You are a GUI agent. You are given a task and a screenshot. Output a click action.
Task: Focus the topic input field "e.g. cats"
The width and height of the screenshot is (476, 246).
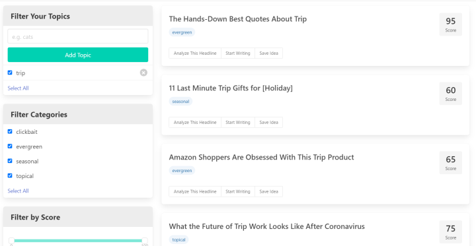[x=78, y=36]
